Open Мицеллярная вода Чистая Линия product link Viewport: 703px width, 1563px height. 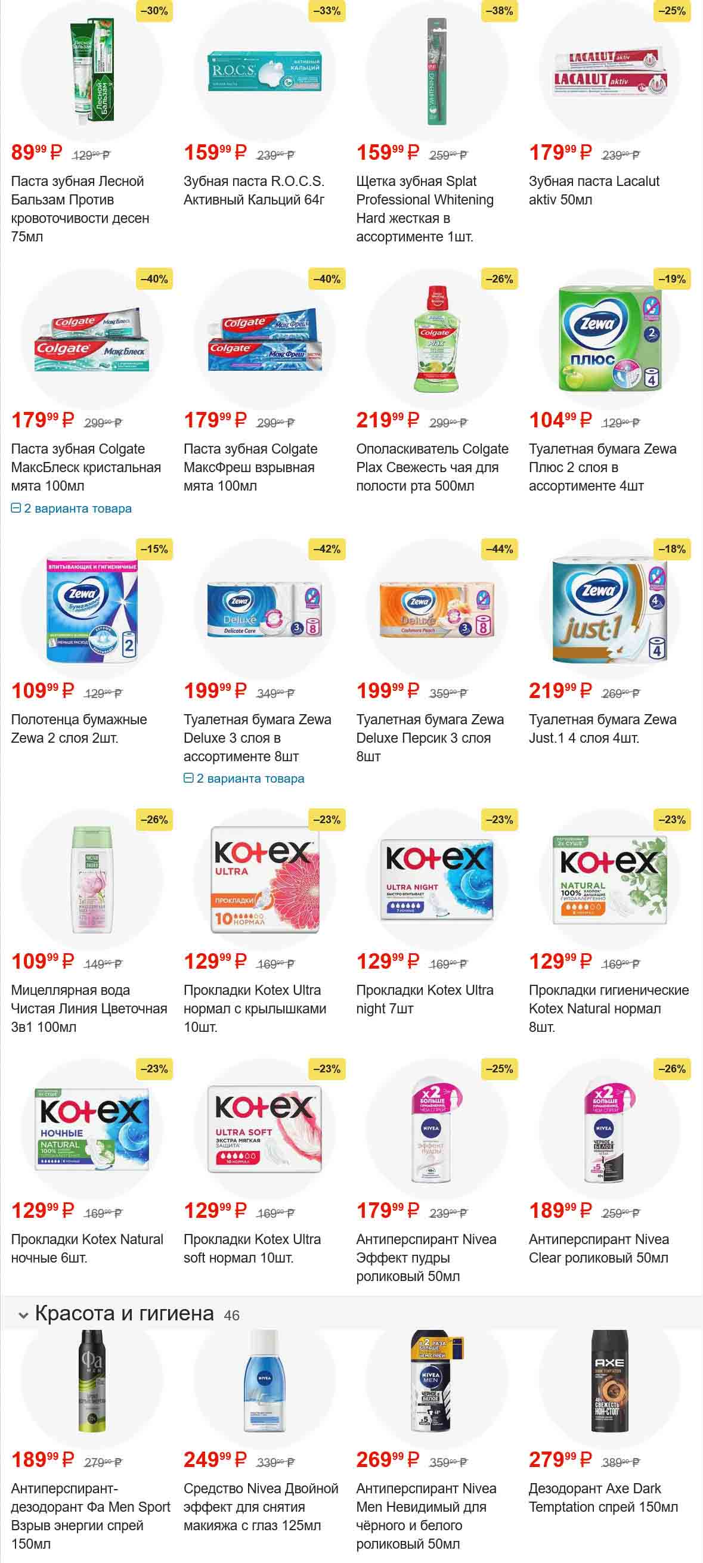click(89, 1009)
